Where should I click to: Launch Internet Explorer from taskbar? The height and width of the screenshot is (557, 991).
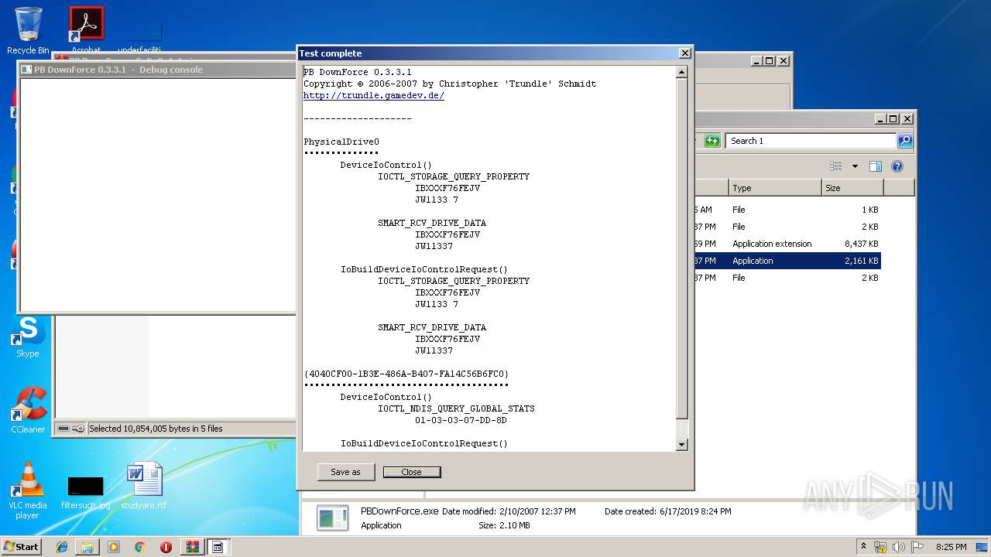[x=62, y=547]
